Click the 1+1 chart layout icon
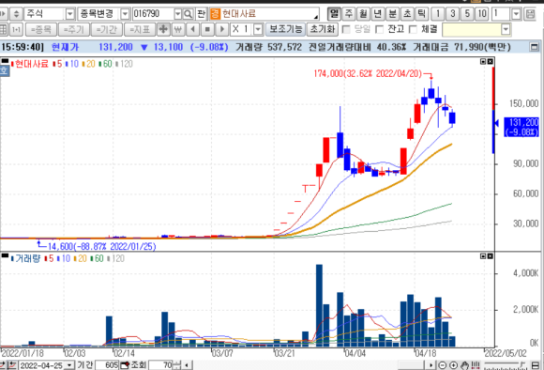The image size is (544, 370). click(16, 29)
